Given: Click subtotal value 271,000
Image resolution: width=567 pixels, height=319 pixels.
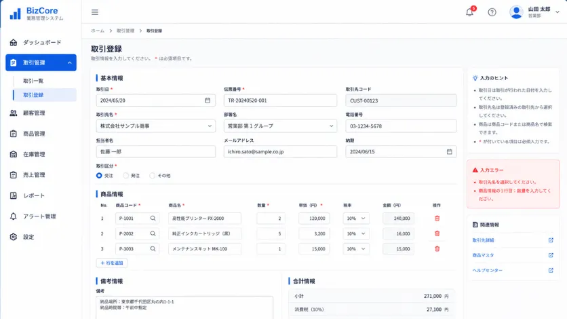Looking at the screenshot, I should coord(433,296).
